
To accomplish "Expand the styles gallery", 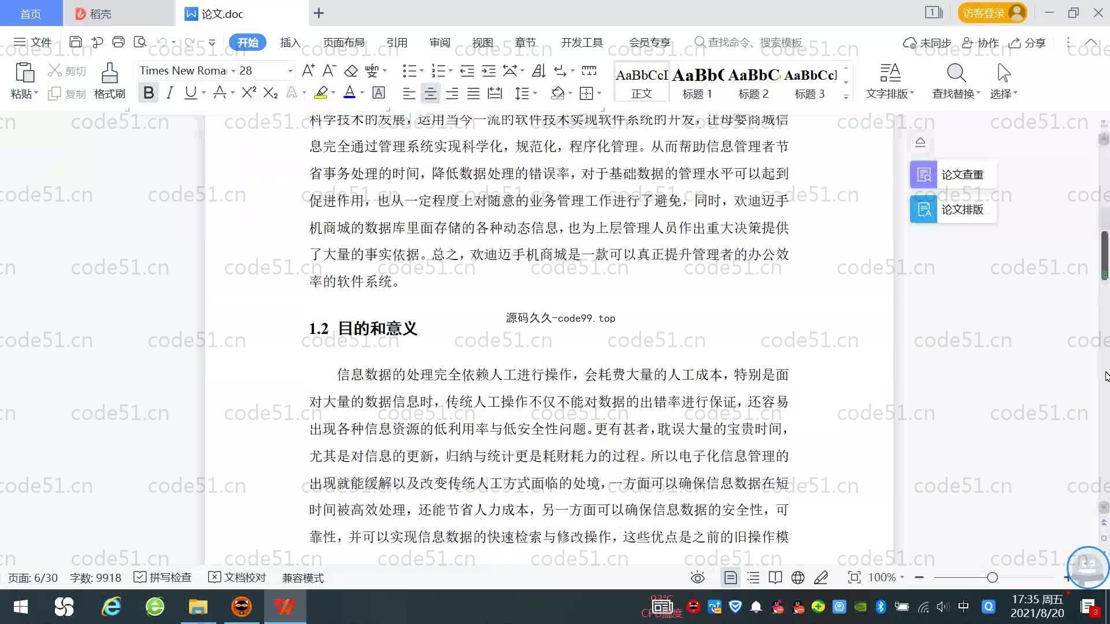I will [846, 97].
